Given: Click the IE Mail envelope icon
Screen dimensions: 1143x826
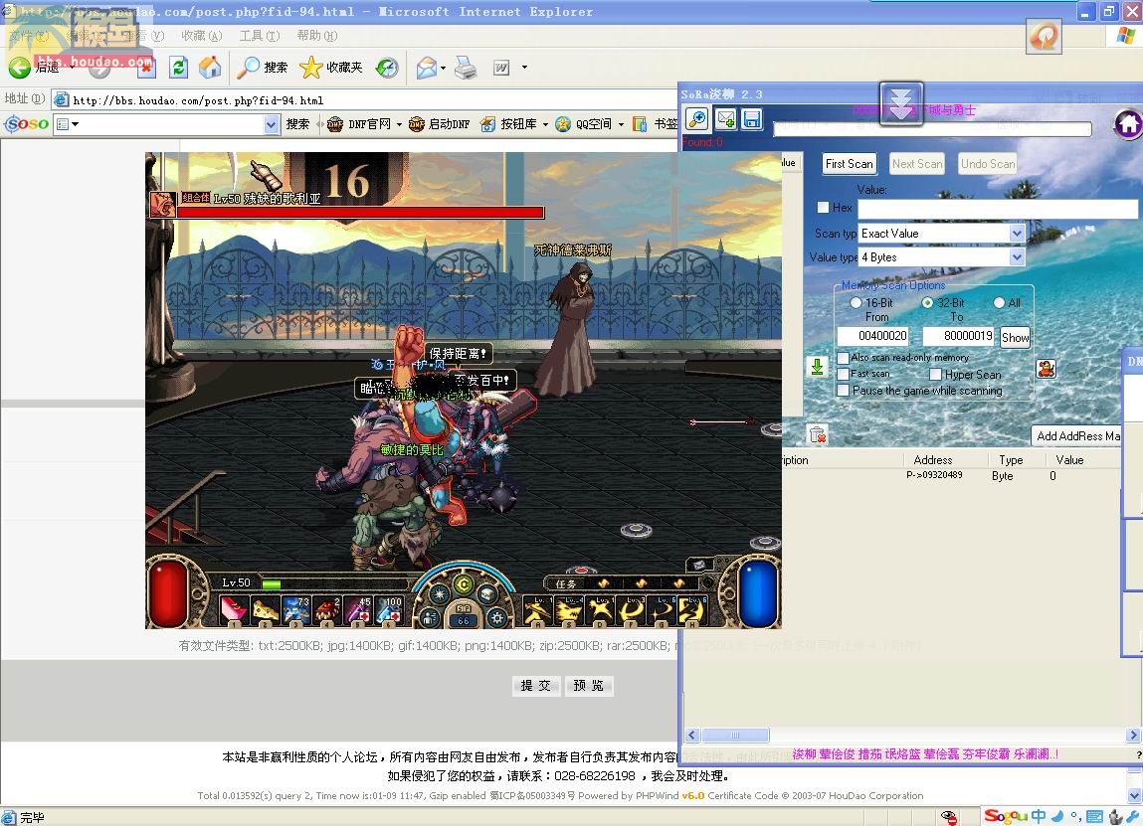Looking at the screenshot, I should pyautogui.click(x=427, y=68).
